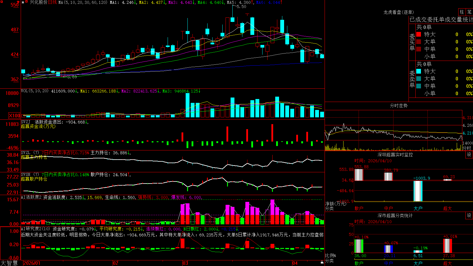Click the 360.79 中户 bar in the 深圳超赢实时监控 chart
Image resolution: width=473 pixels, height=266 pixels.
388,176
